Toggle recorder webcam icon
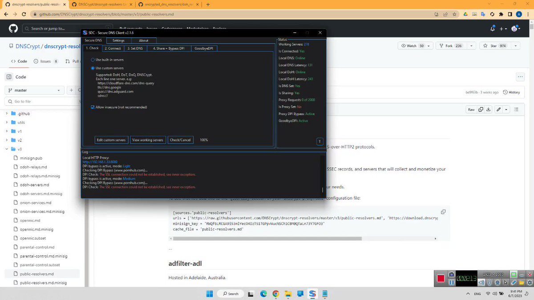The width and height of the screenshot is (534, 300). click(x=498, y=282)
